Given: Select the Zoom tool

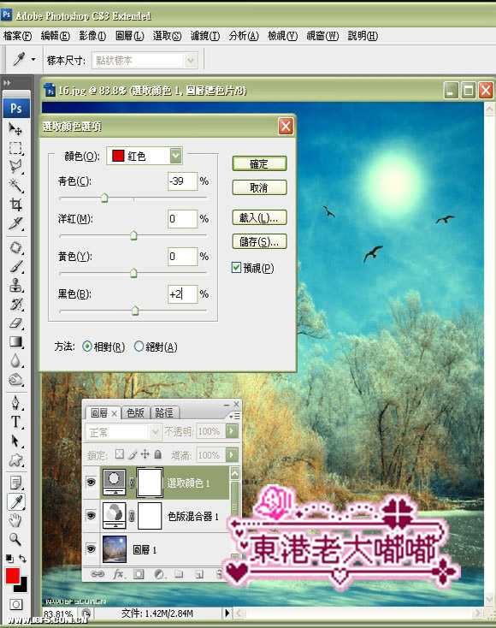Looking at the screenshot, I should tap(15, 540).
